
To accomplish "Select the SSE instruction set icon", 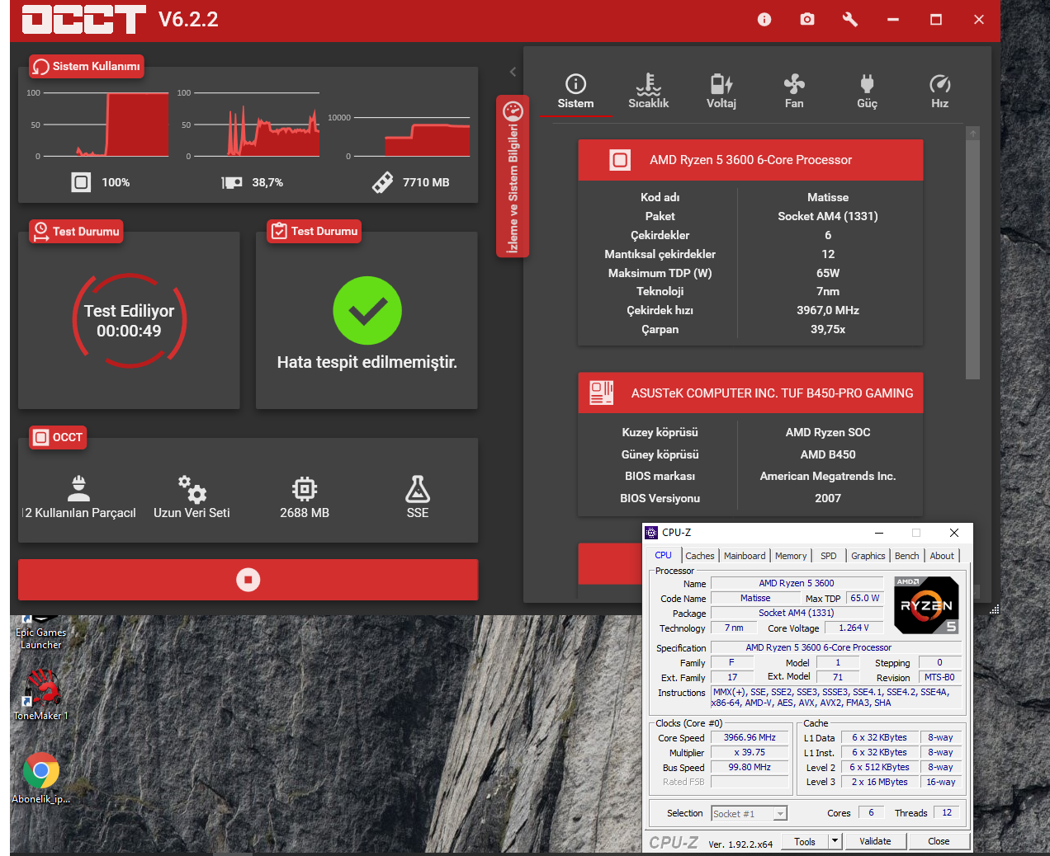I will (x=417, y=496).
